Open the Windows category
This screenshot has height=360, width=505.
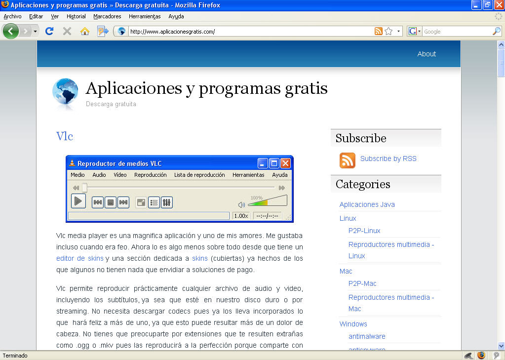pyautogui.click(x=353, y=324)
